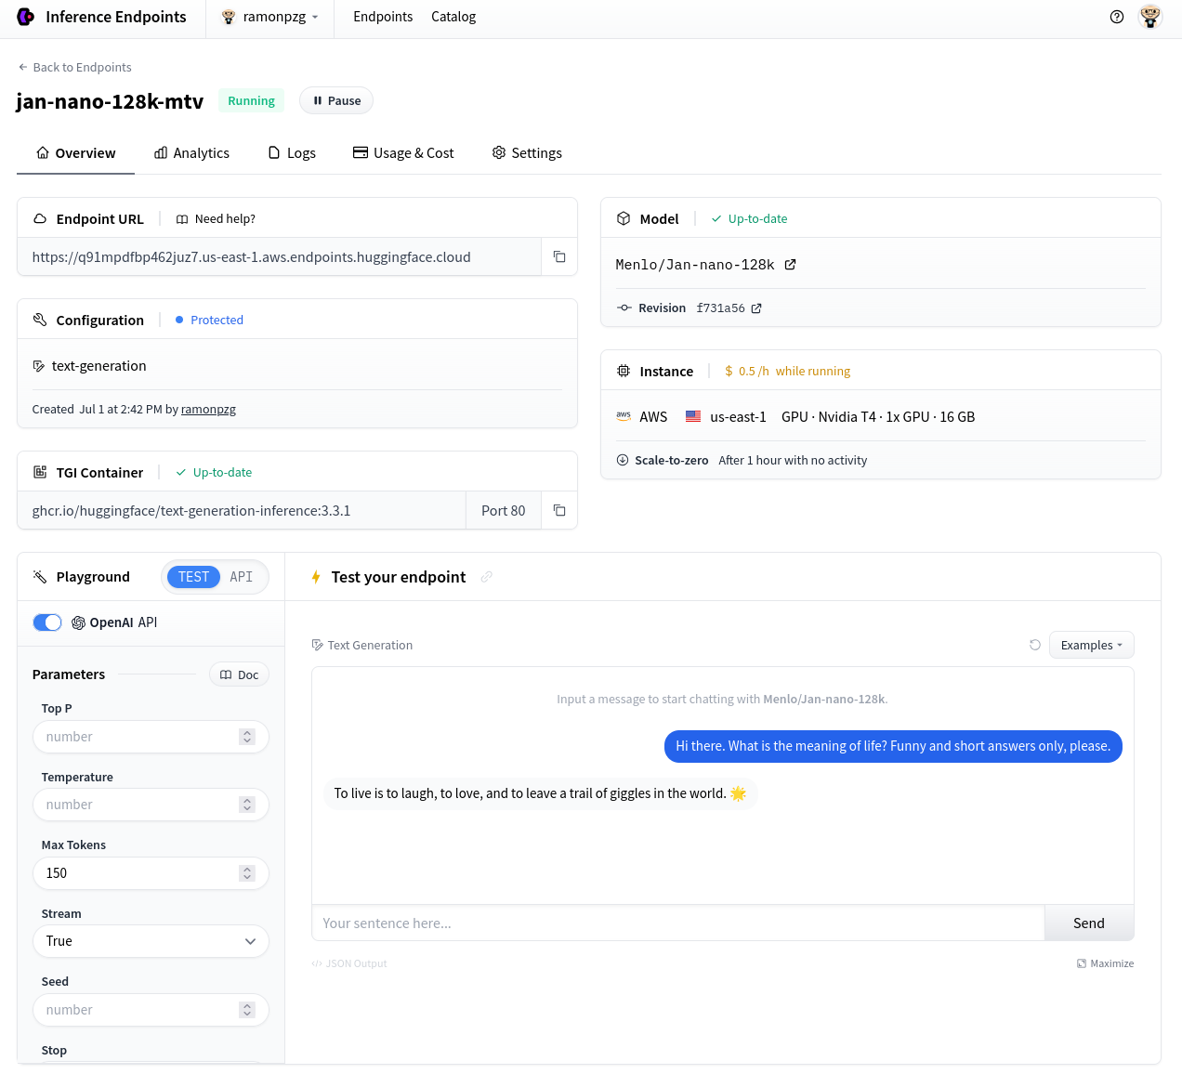Expand the Examples dropdown

click(x=1091, y=645)
